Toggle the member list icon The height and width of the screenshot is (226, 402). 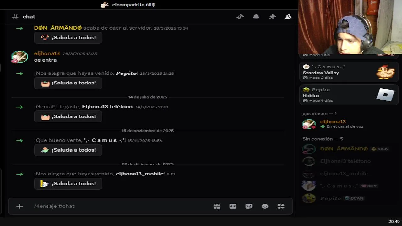288,17
